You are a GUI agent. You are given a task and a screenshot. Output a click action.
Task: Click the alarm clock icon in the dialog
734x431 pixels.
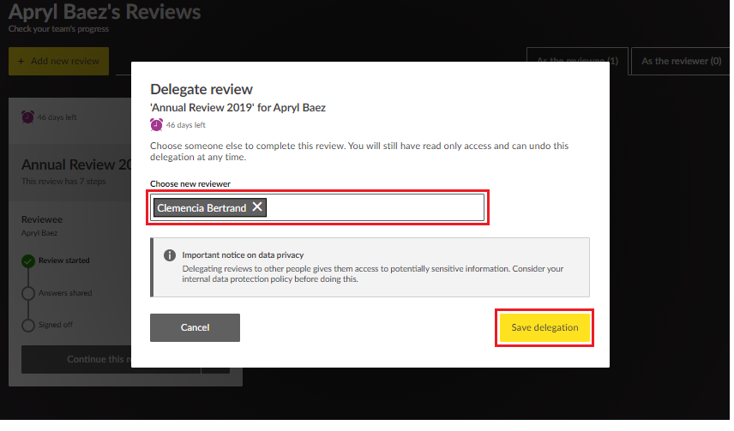(x=156, y=124)
